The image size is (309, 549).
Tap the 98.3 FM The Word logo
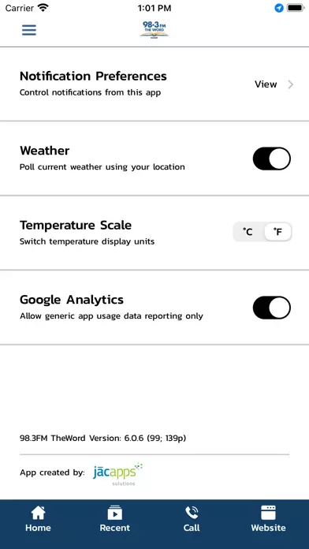click(x=154, y=29)
